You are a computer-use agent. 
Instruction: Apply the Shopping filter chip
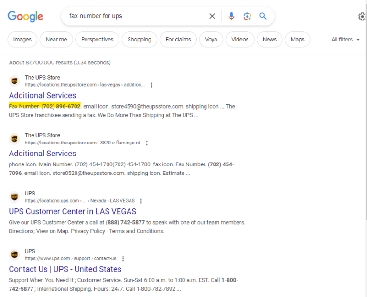139,40
